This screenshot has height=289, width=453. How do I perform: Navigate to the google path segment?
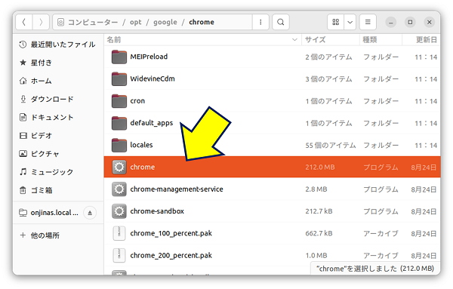coord(165,22)
